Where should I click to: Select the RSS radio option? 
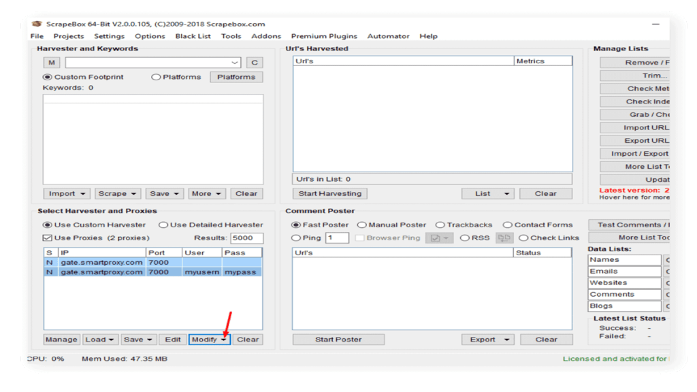474,238
